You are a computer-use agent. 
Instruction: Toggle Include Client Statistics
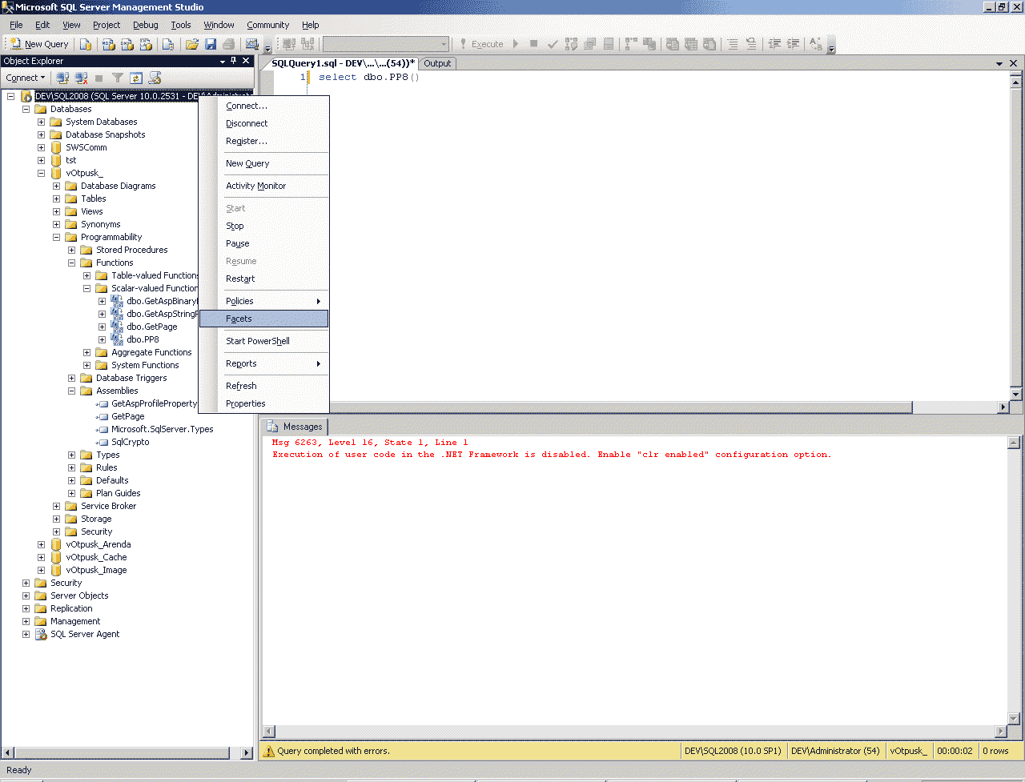pyautogui.click(x=649, y=44)
